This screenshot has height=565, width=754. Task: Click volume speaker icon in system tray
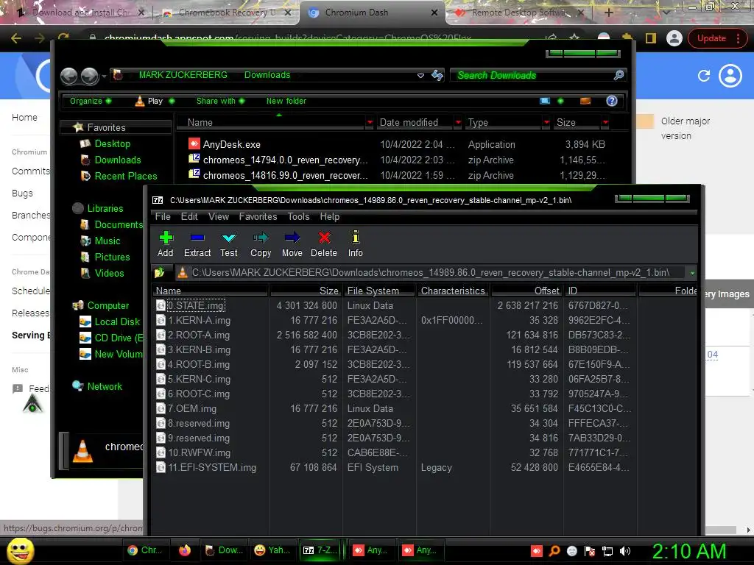click(x=625, y=552)
